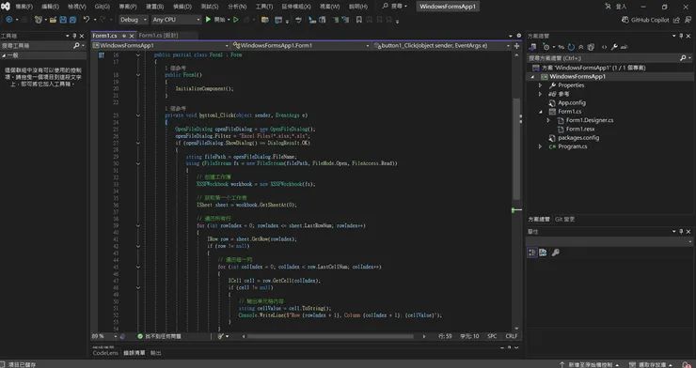
Task: Select the CodeLens tab in bottom panel
Action: click(x=105, y=353)
